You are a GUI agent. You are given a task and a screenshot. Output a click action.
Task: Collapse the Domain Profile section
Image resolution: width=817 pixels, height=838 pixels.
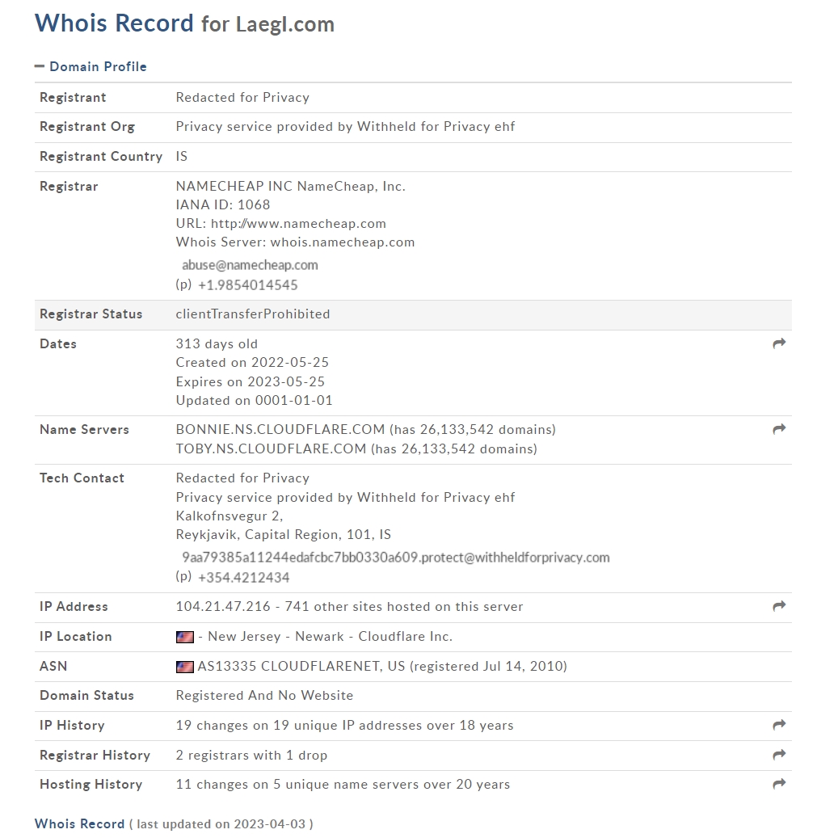pos(91,67)
